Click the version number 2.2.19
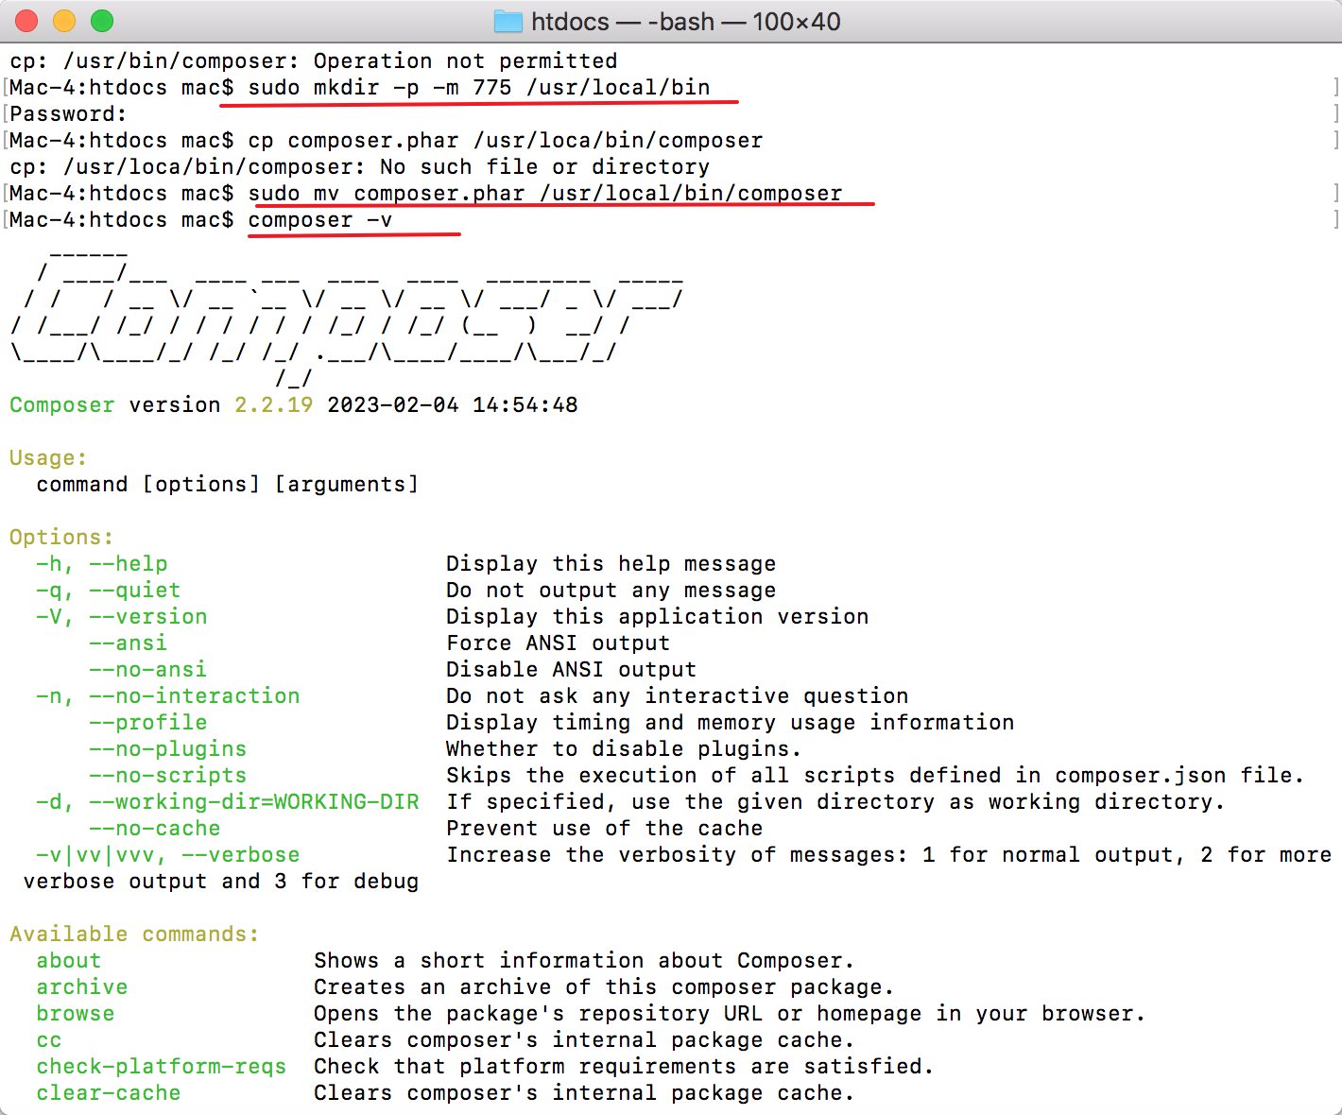Viewport: 1342px width, 1115px height. pos(273,405)
